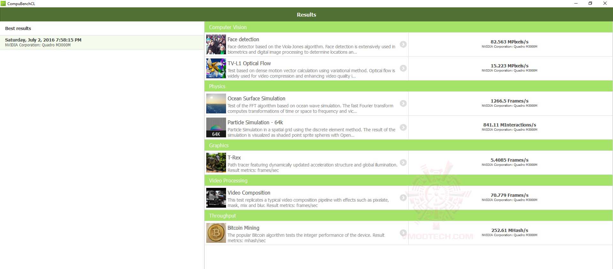Image resolution: width=613 pixels, height=269 pixels.
Task: Click the Computer Vision section header
Action: pos(409,27)
